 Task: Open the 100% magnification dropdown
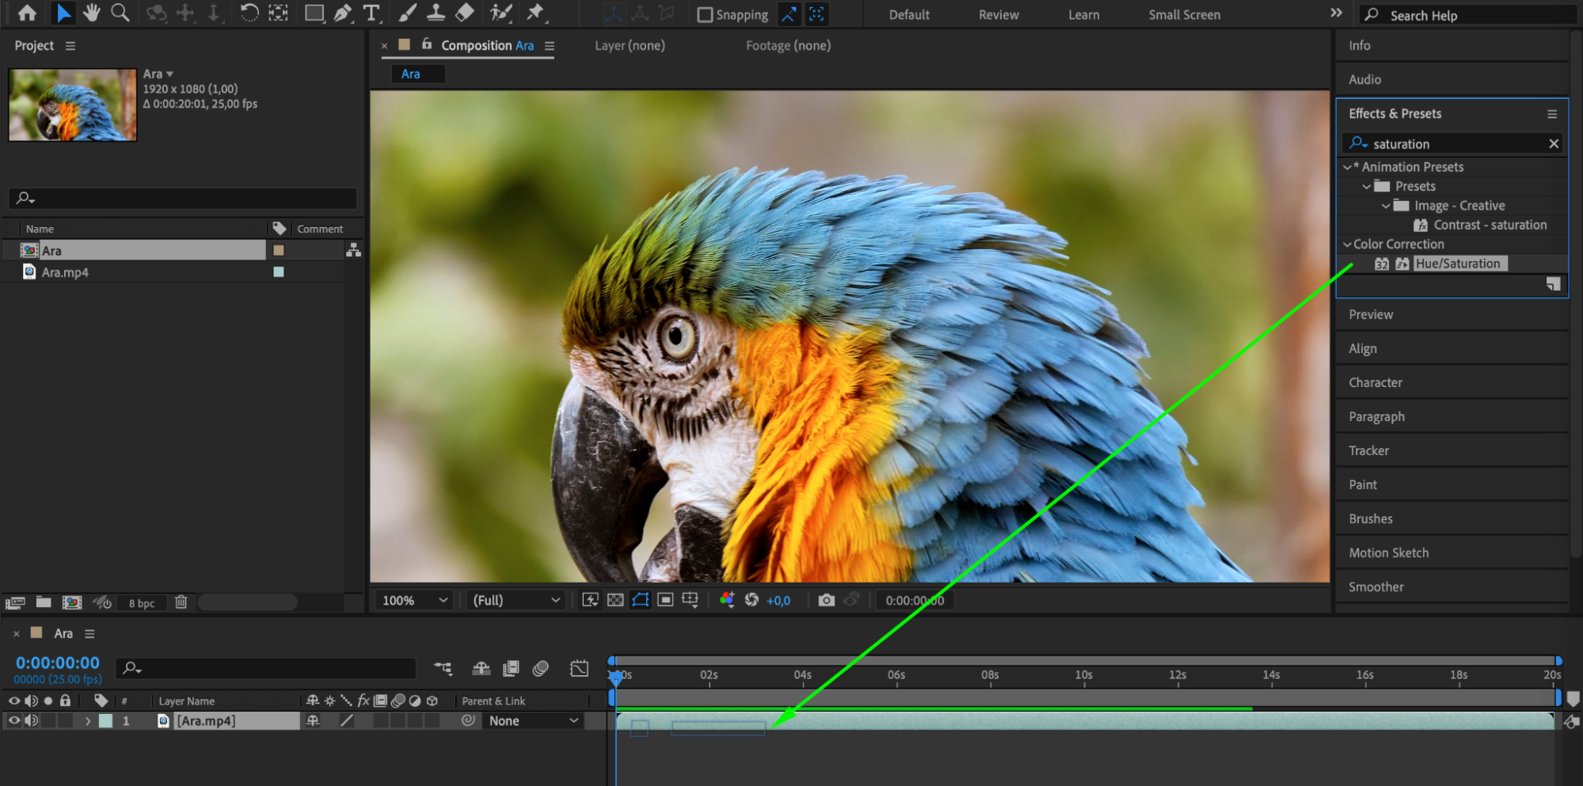[x=415, y=600]
